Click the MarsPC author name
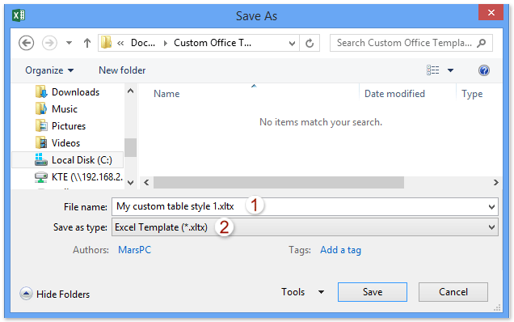The height and width of the screenshot is (322, 514). point(135,250)
